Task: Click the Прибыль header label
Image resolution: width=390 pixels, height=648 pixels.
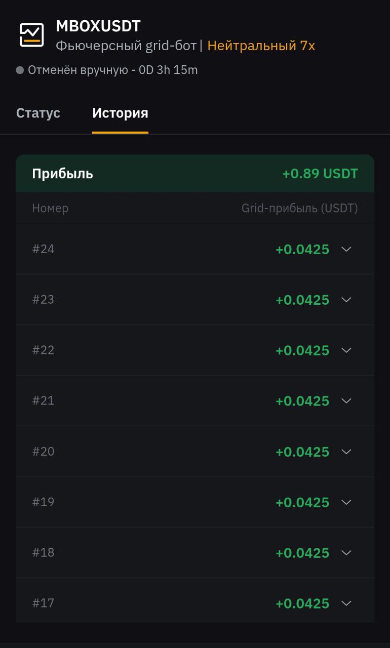Action: pyautogui.click(x=62, y=174)
